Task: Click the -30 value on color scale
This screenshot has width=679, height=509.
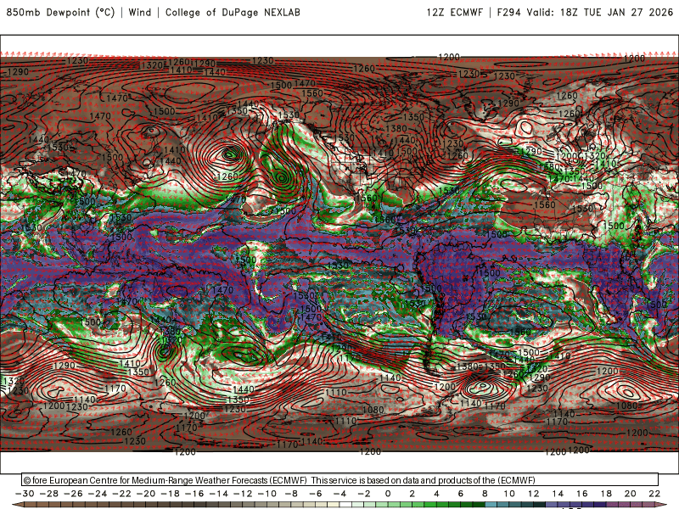Action: click(x=25, y=494)
